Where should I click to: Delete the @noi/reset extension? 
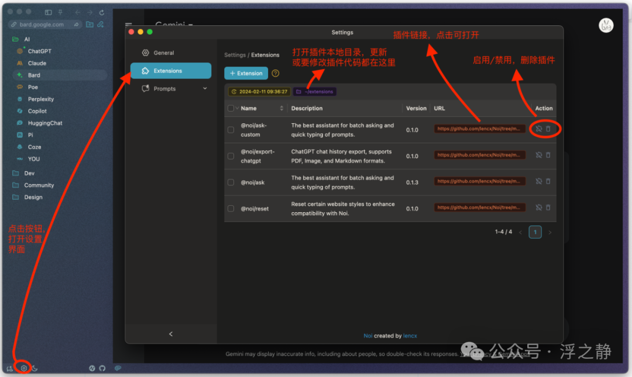[548, 207]
